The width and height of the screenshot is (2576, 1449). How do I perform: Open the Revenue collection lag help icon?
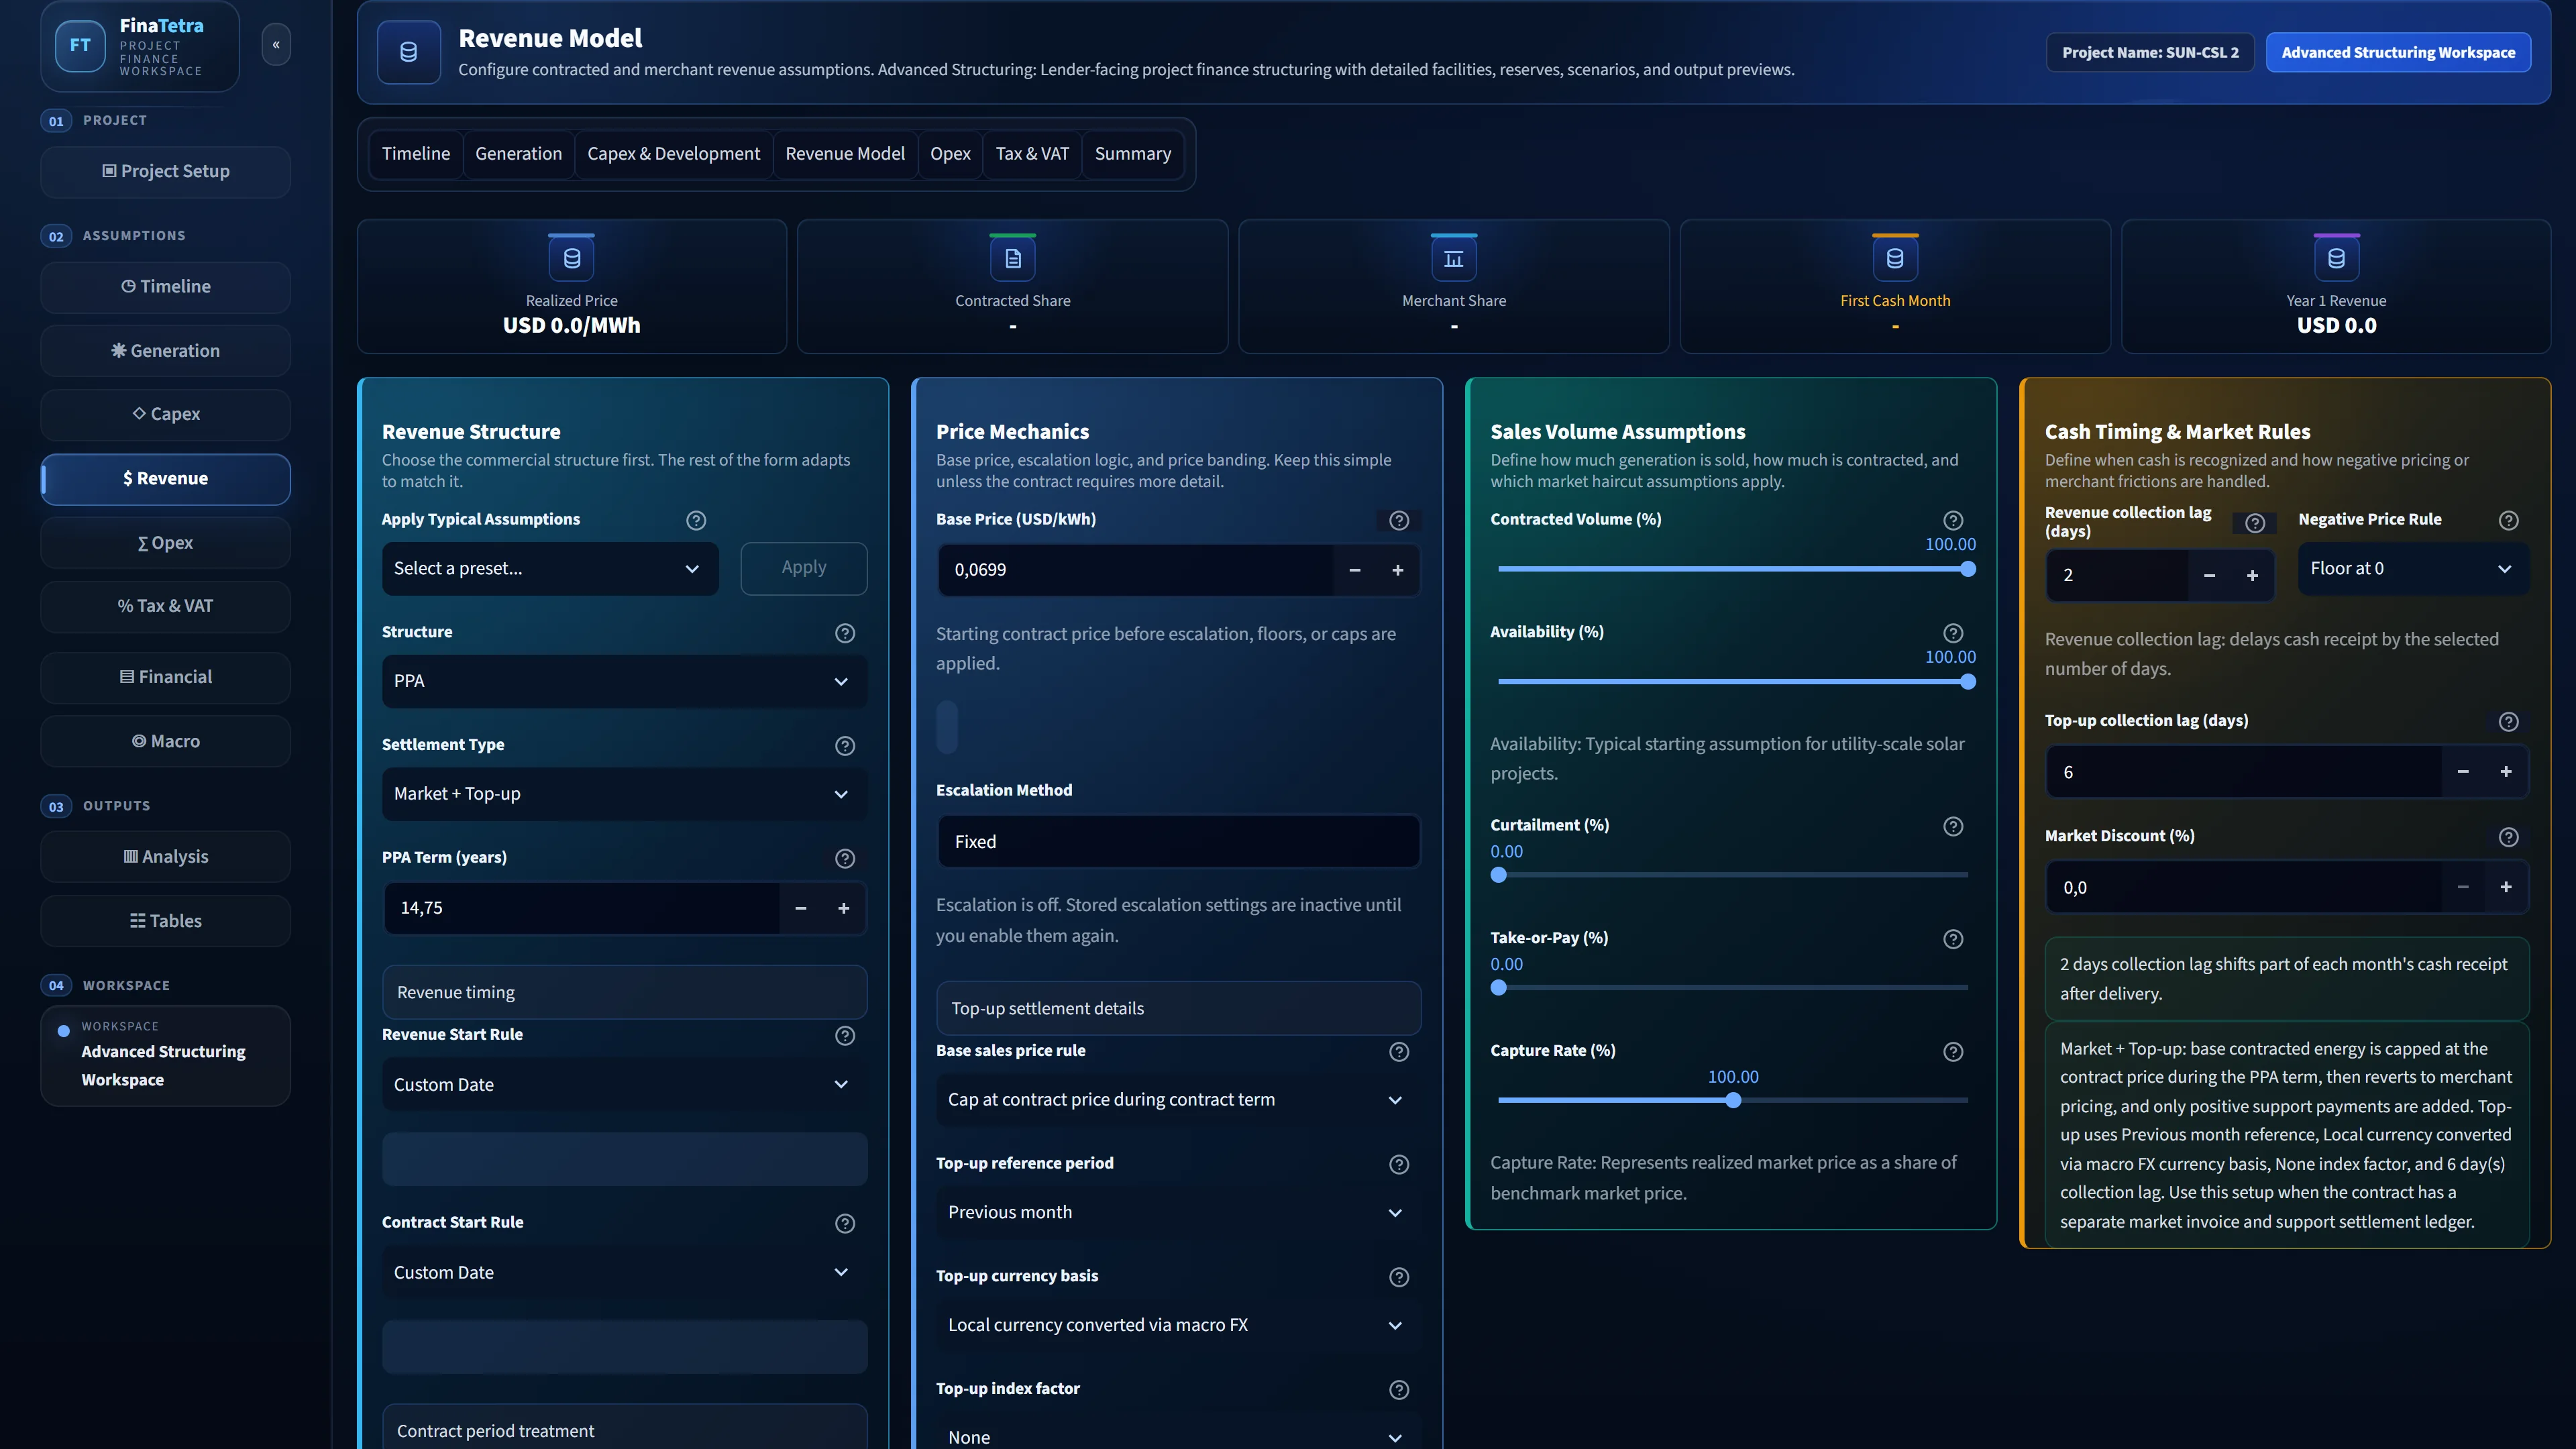click(2255, 523)
